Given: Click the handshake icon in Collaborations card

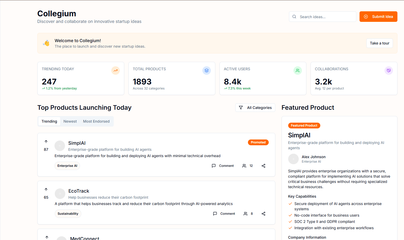Looking at the screenshot, I should (x=388, y=71).
